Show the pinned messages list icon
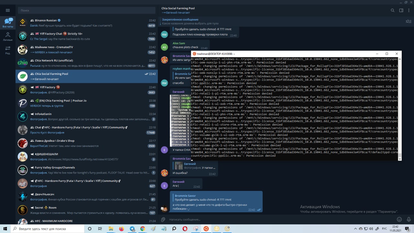 [x=408, y=21]
